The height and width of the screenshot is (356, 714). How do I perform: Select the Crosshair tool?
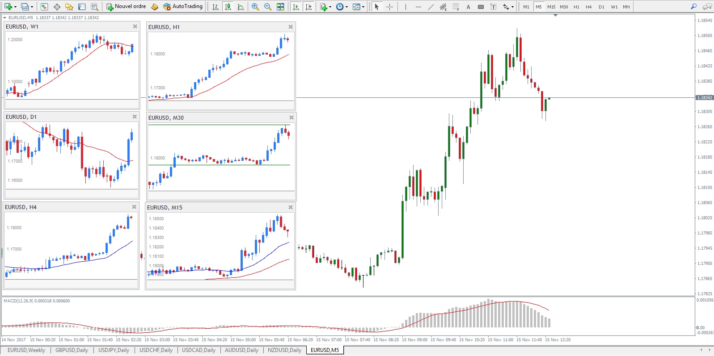tap(389, 7)
